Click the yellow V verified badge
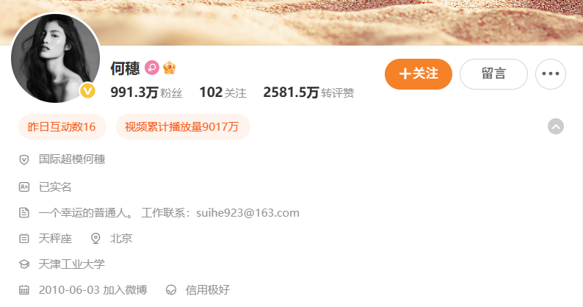Image resolution: width=583 pixels, height=307 pixels. pos(88,91)
